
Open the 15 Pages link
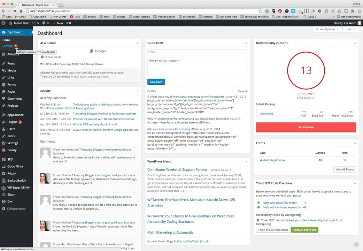click(100, 51)
